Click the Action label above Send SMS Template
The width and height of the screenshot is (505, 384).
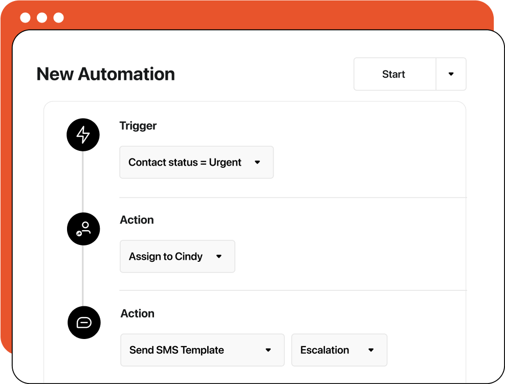point(138,313)
